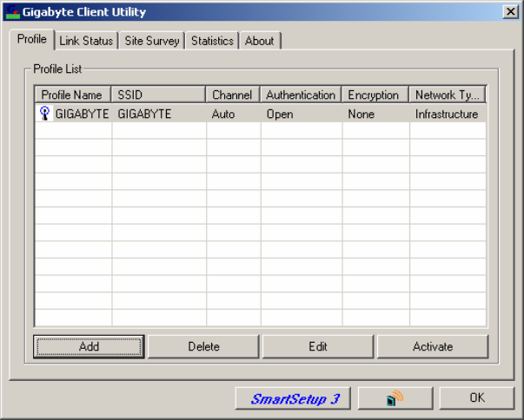The width and height of the screenshot is (524, 420).
Task: Sort by Encryption column header
Action: (375, 95)
